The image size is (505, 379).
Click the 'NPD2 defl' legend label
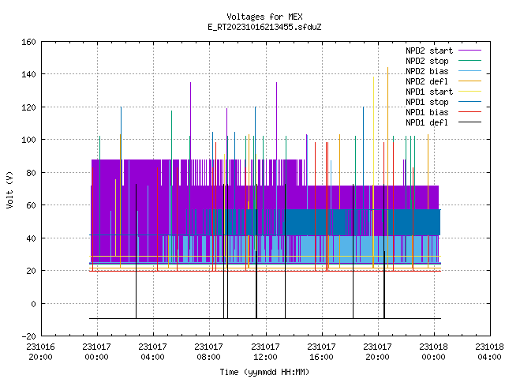427,81
